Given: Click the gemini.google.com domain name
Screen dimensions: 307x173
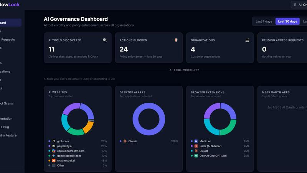Looking at the screenshot, I should pyautogui.click(x=69, y=156).
